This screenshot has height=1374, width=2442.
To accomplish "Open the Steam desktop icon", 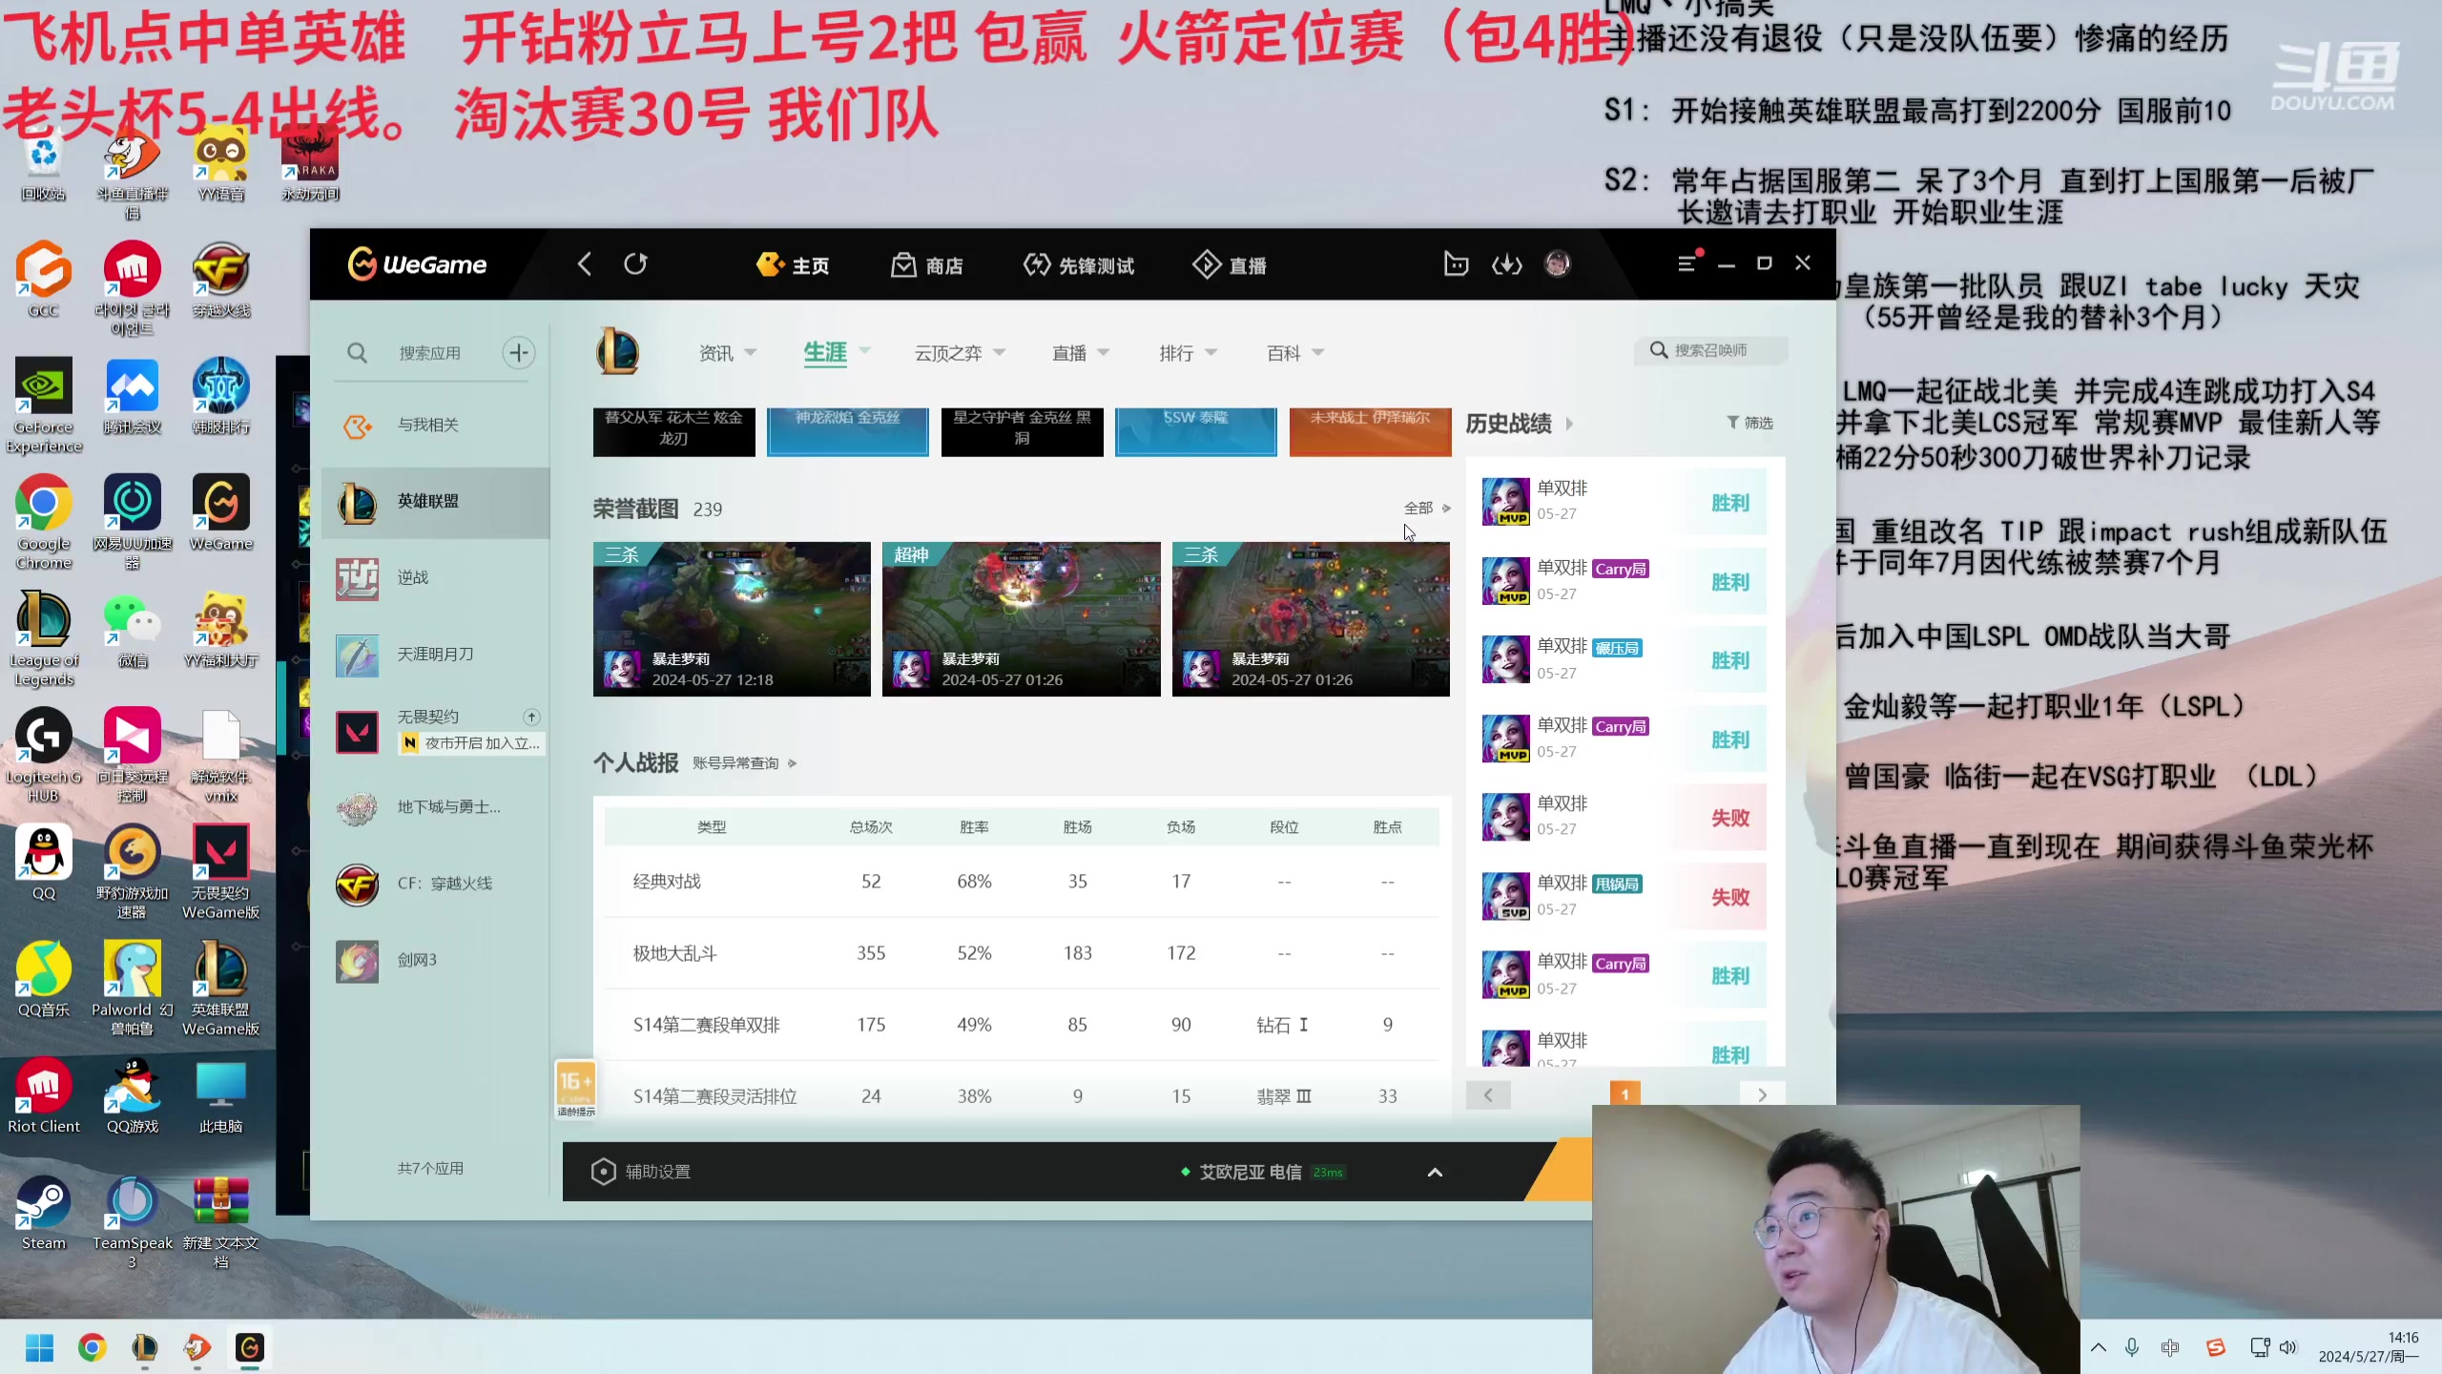I will 43,1212.
